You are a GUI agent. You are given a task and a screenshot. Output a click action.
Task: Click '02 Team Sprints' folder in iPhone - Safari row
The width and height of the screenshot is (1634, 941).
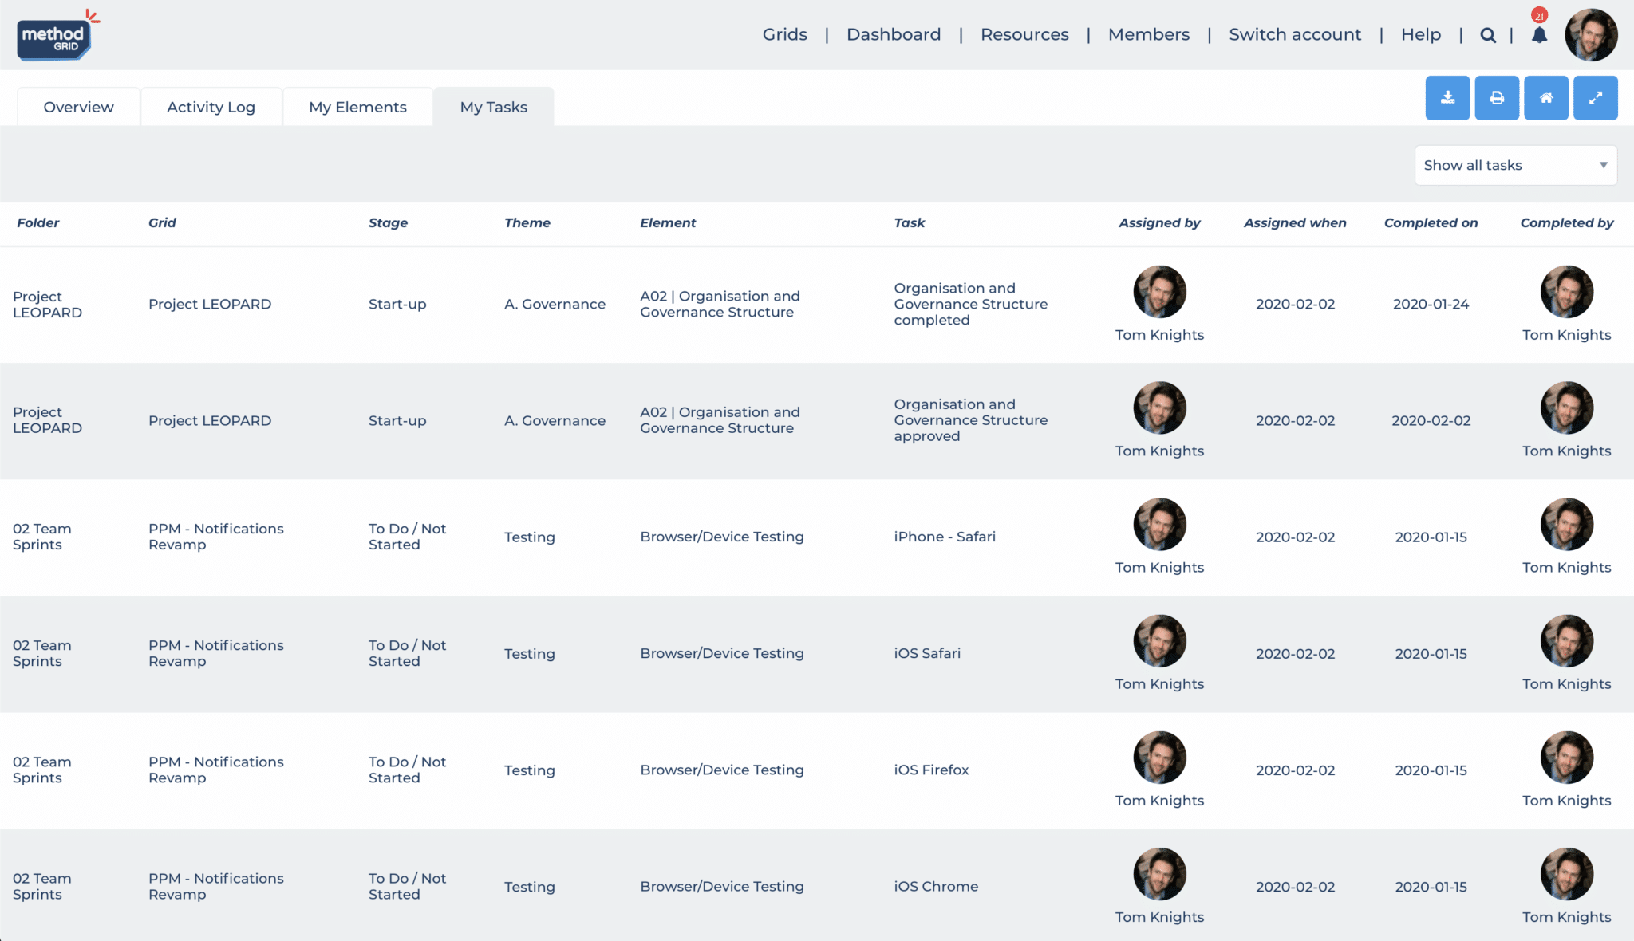coord(42,537)
